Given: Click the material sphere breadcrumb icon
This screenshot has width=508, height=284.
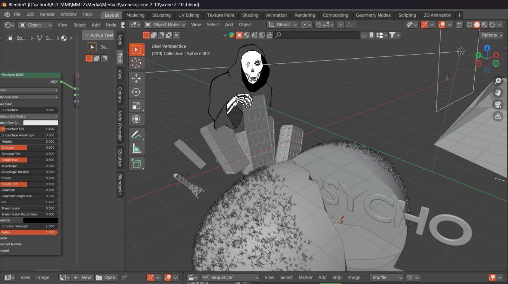Looking at the screenshot, I should [64, 38].
